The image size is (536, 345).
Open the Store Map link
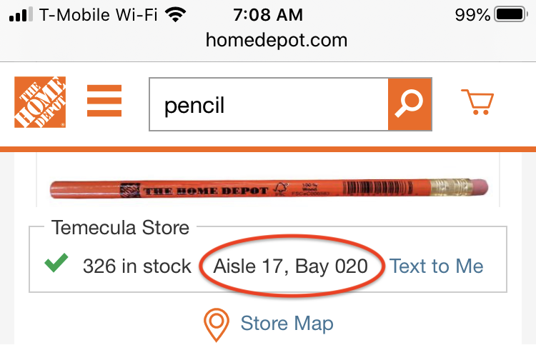click(x=287, y=324)
